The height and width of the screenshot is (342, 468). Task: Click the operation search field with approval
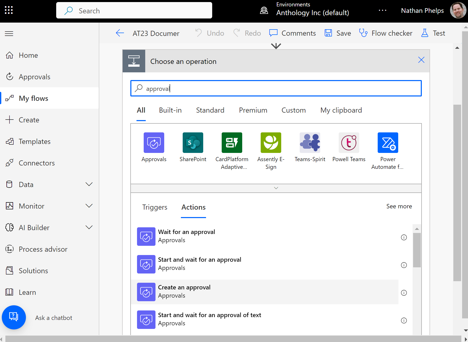click(x=276, y=89)
